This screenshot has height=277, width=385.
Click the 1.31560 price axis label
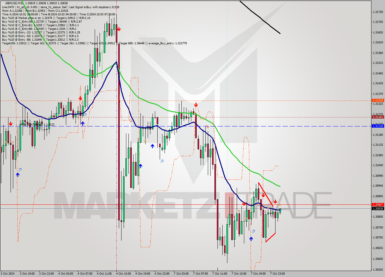point(378,53)
